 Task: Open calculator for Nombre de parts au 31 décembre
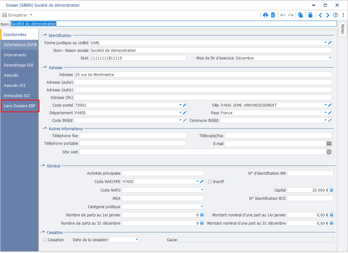point(202,223)
